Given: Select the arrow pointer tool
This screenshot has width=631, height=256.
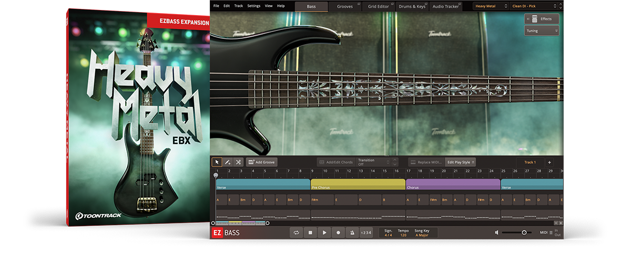Looking at the screenshot, I should pyautogui.click(x=217, y=163).
